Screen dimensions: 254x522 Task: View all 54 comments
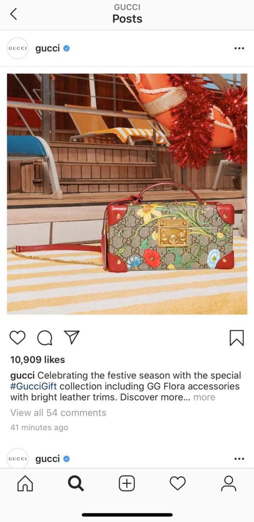pos(58,413)
